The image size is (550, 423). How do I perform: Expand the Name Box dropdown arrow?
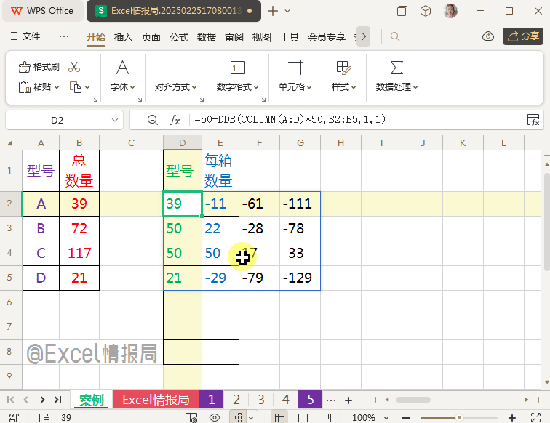(114, 120)
